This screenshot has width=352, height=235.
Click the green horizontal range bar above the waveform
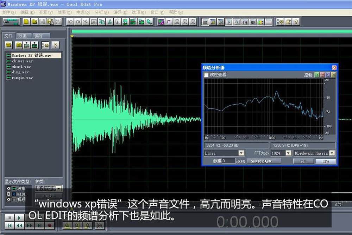212,32
